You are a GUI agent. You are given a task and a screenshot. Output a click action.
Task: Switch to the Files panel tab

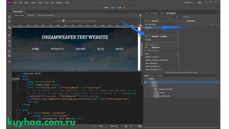[146, 13]
